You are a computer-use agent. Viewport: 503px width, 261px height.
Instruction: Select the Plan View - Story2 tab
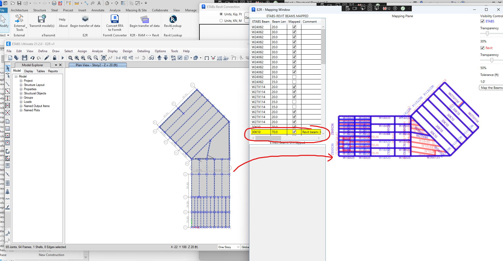coord(98,65)
